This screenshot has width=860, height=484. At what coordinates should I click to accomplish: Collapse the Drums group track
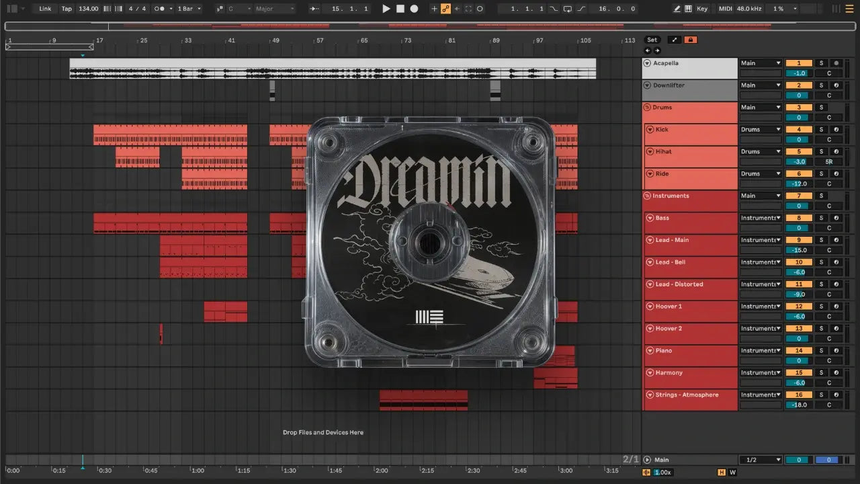pos(647,108)
